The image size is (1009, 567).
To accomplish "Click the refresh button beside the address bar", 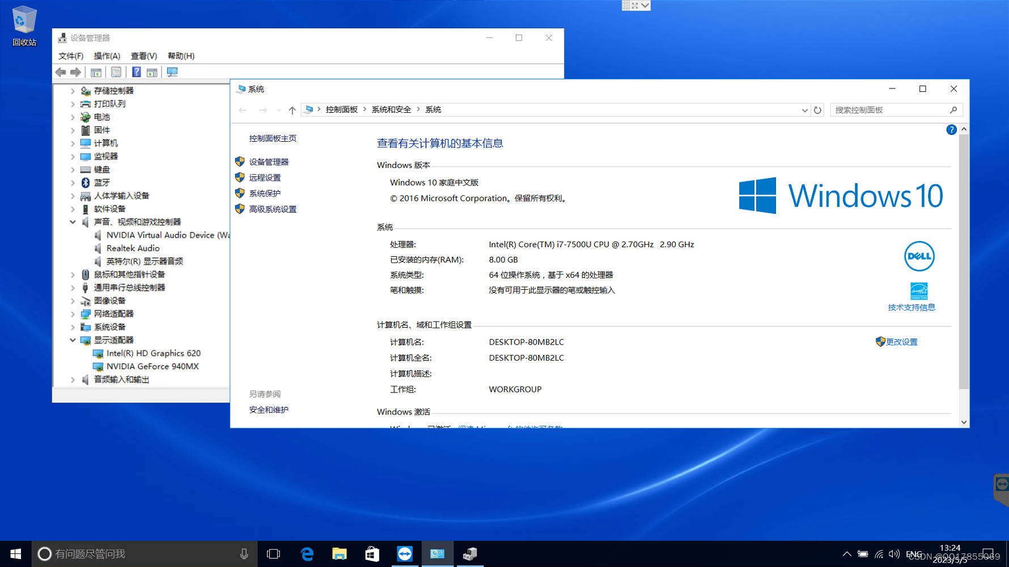I will tap(817, 110).
